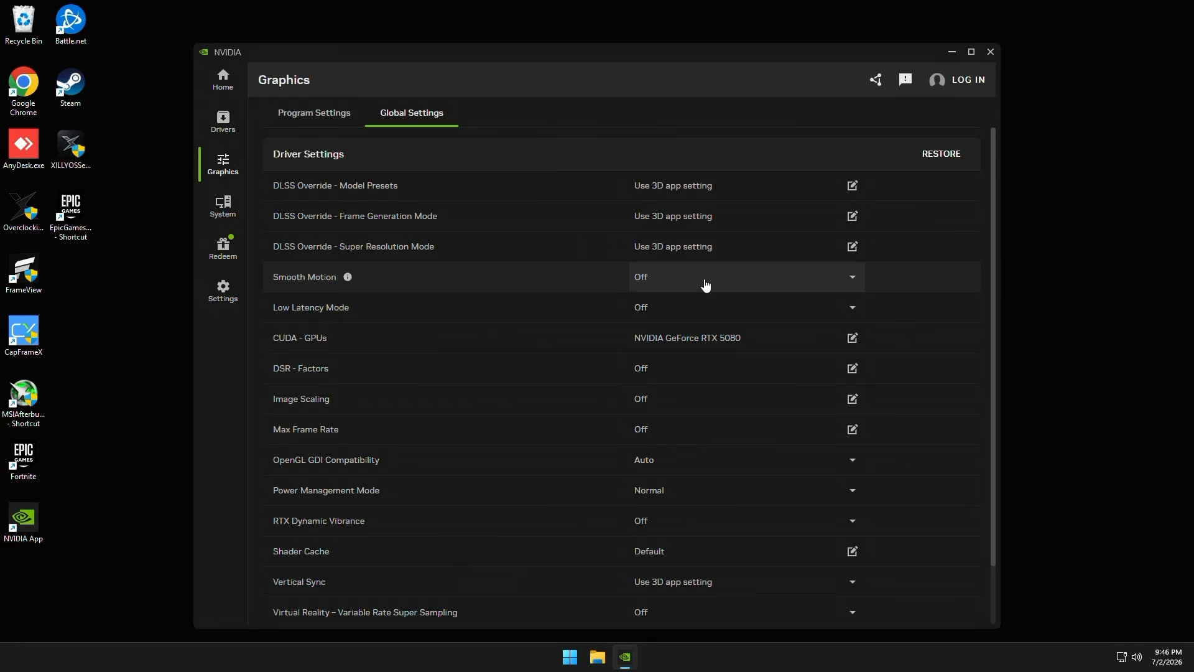Switch to Program Settings tab
The width and height of the screenshot is (1194, 672).
(314, 113)
